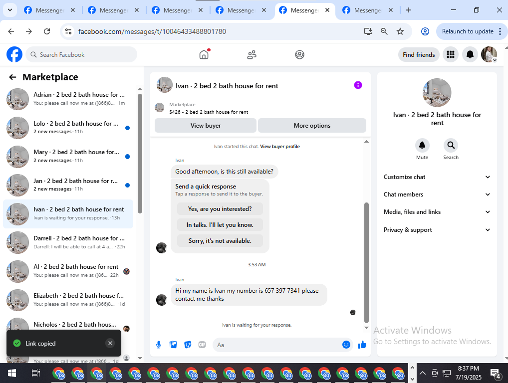Screen dimensions: 508x383
Task: Expand Chat members section
Action: tap(437, 194)
